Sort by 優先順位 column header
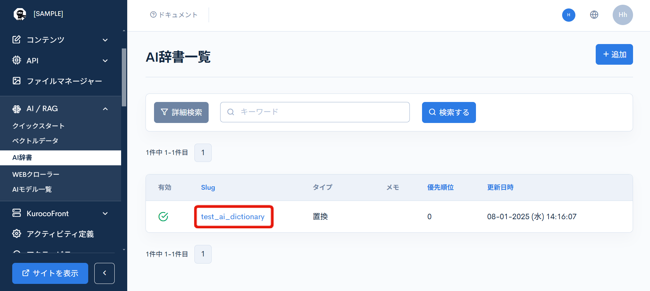Screen dimensions: 650x291 pos(440,187)
